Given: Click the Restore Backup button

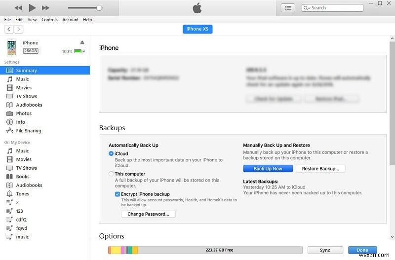Looking at the screenshot, I should point(320,169).
